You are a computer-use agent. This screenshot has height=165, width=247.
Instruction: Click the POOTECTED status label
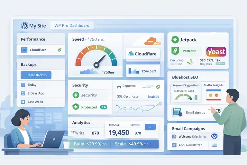coord(190,51)
